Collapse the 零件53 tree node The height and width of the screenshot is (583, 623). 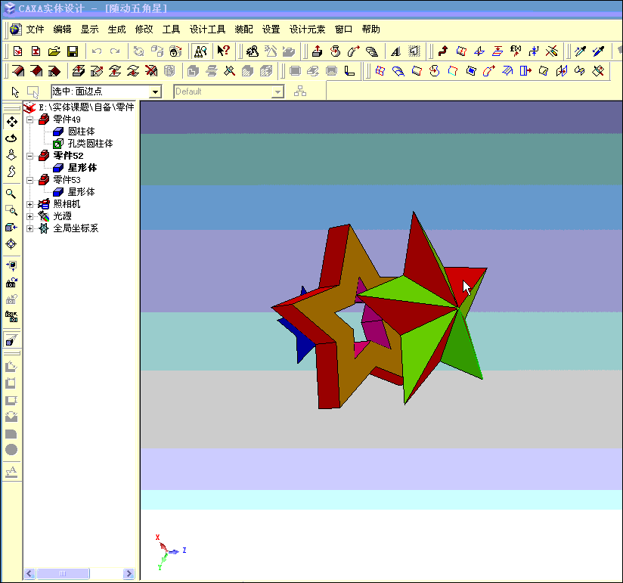(x=29, y=181)
